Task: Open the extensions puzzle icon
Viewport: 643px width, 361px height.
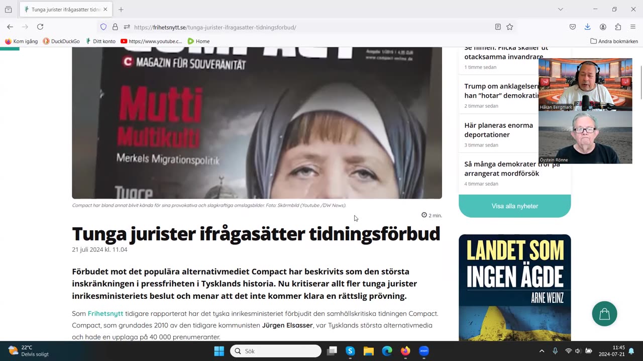Action: (618, 27)
